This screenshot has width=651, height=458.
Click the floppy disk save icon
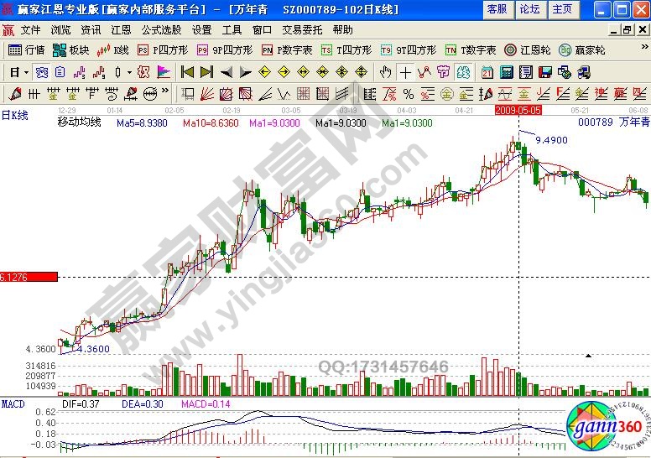pyautogui.click(x=544, y=71)
